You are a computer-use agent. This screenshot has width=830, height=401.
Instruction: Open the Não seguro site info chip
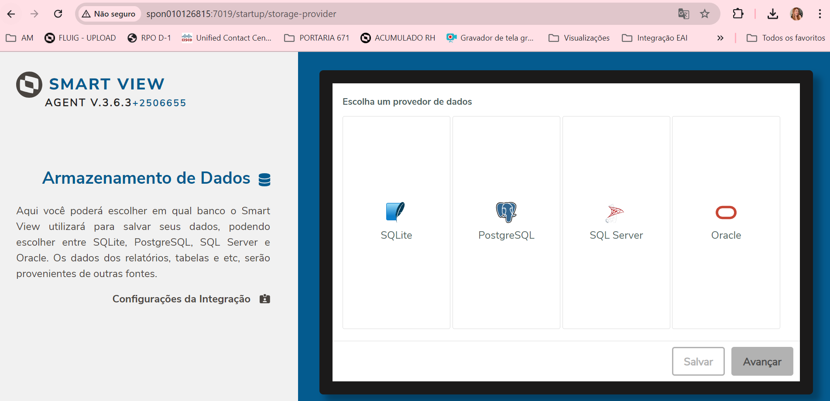tap(109, 14)
